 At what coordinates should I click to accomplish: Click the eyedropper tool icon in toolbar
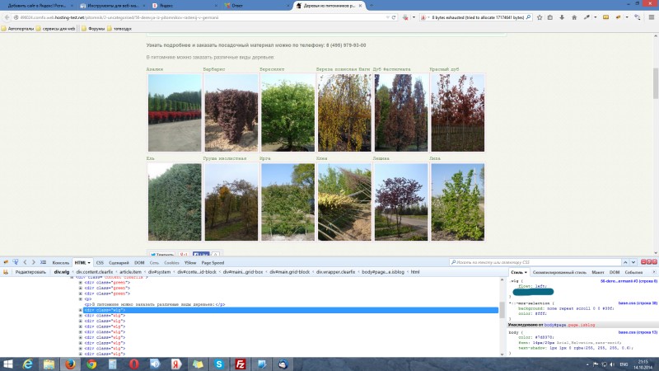pos(587,17)
